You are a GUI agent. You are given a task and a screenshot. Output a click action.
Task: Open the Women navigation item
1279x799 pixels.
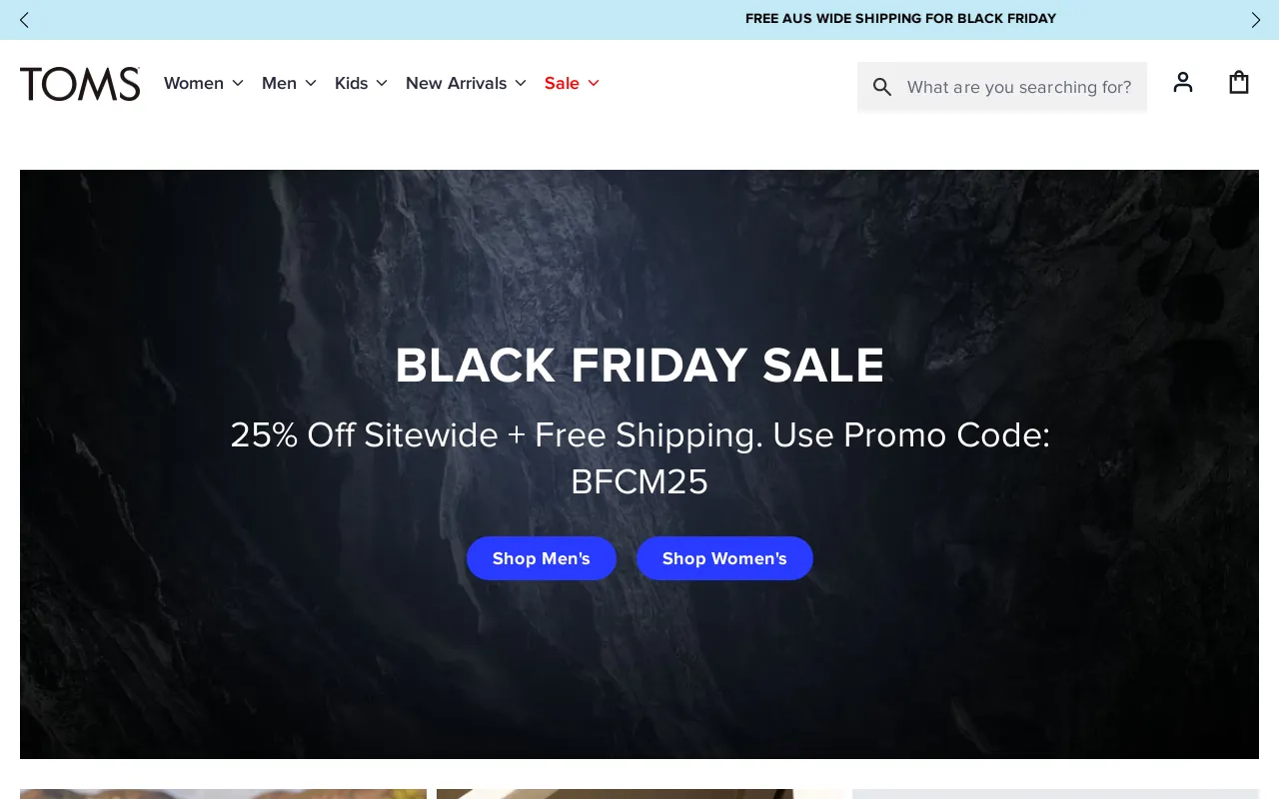194,83
